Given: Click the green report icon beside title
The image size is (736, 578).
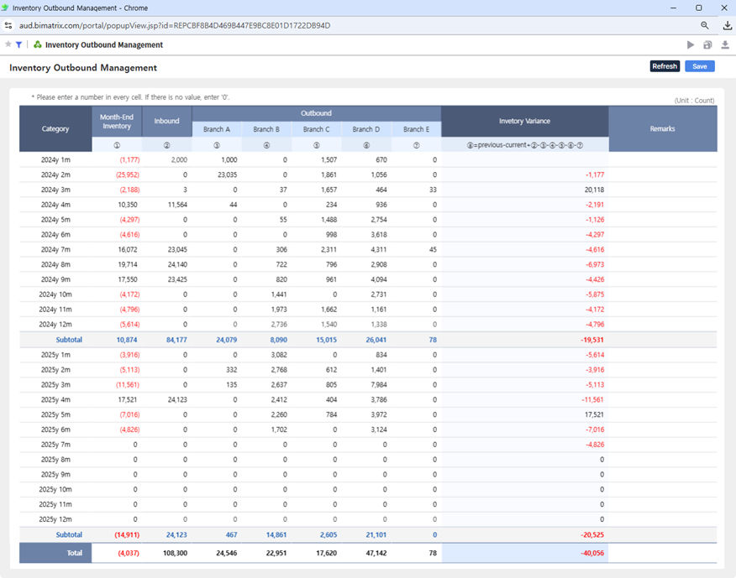Looking at the screenshot, I should coord(38,44).
